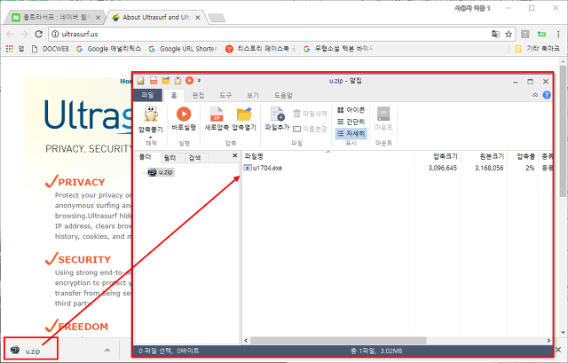The image size is (568, 363).
Task: Sort by 압축크기 column header
Action: click(x=446, y=156)
